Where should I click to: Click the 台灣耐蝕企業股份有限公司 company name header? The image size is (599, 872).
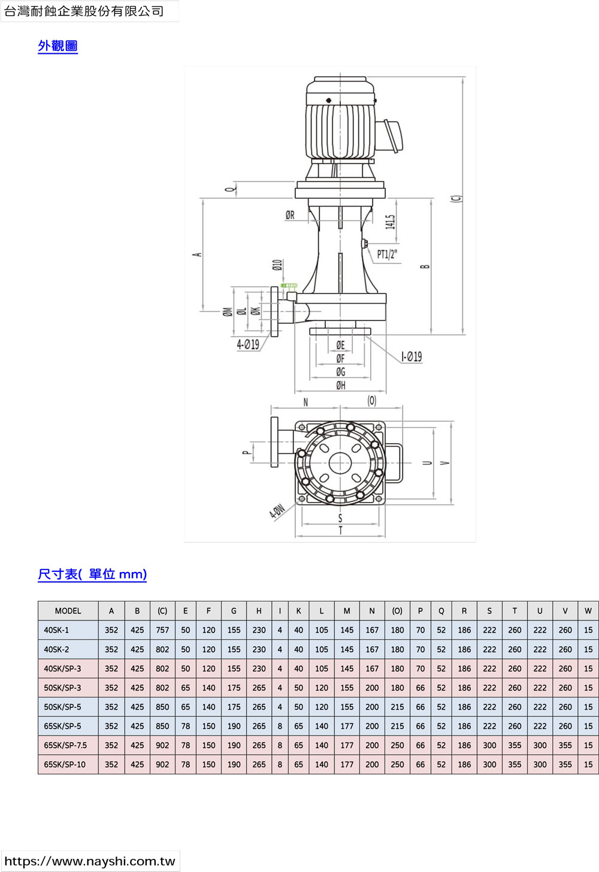(x=84, y=11)
